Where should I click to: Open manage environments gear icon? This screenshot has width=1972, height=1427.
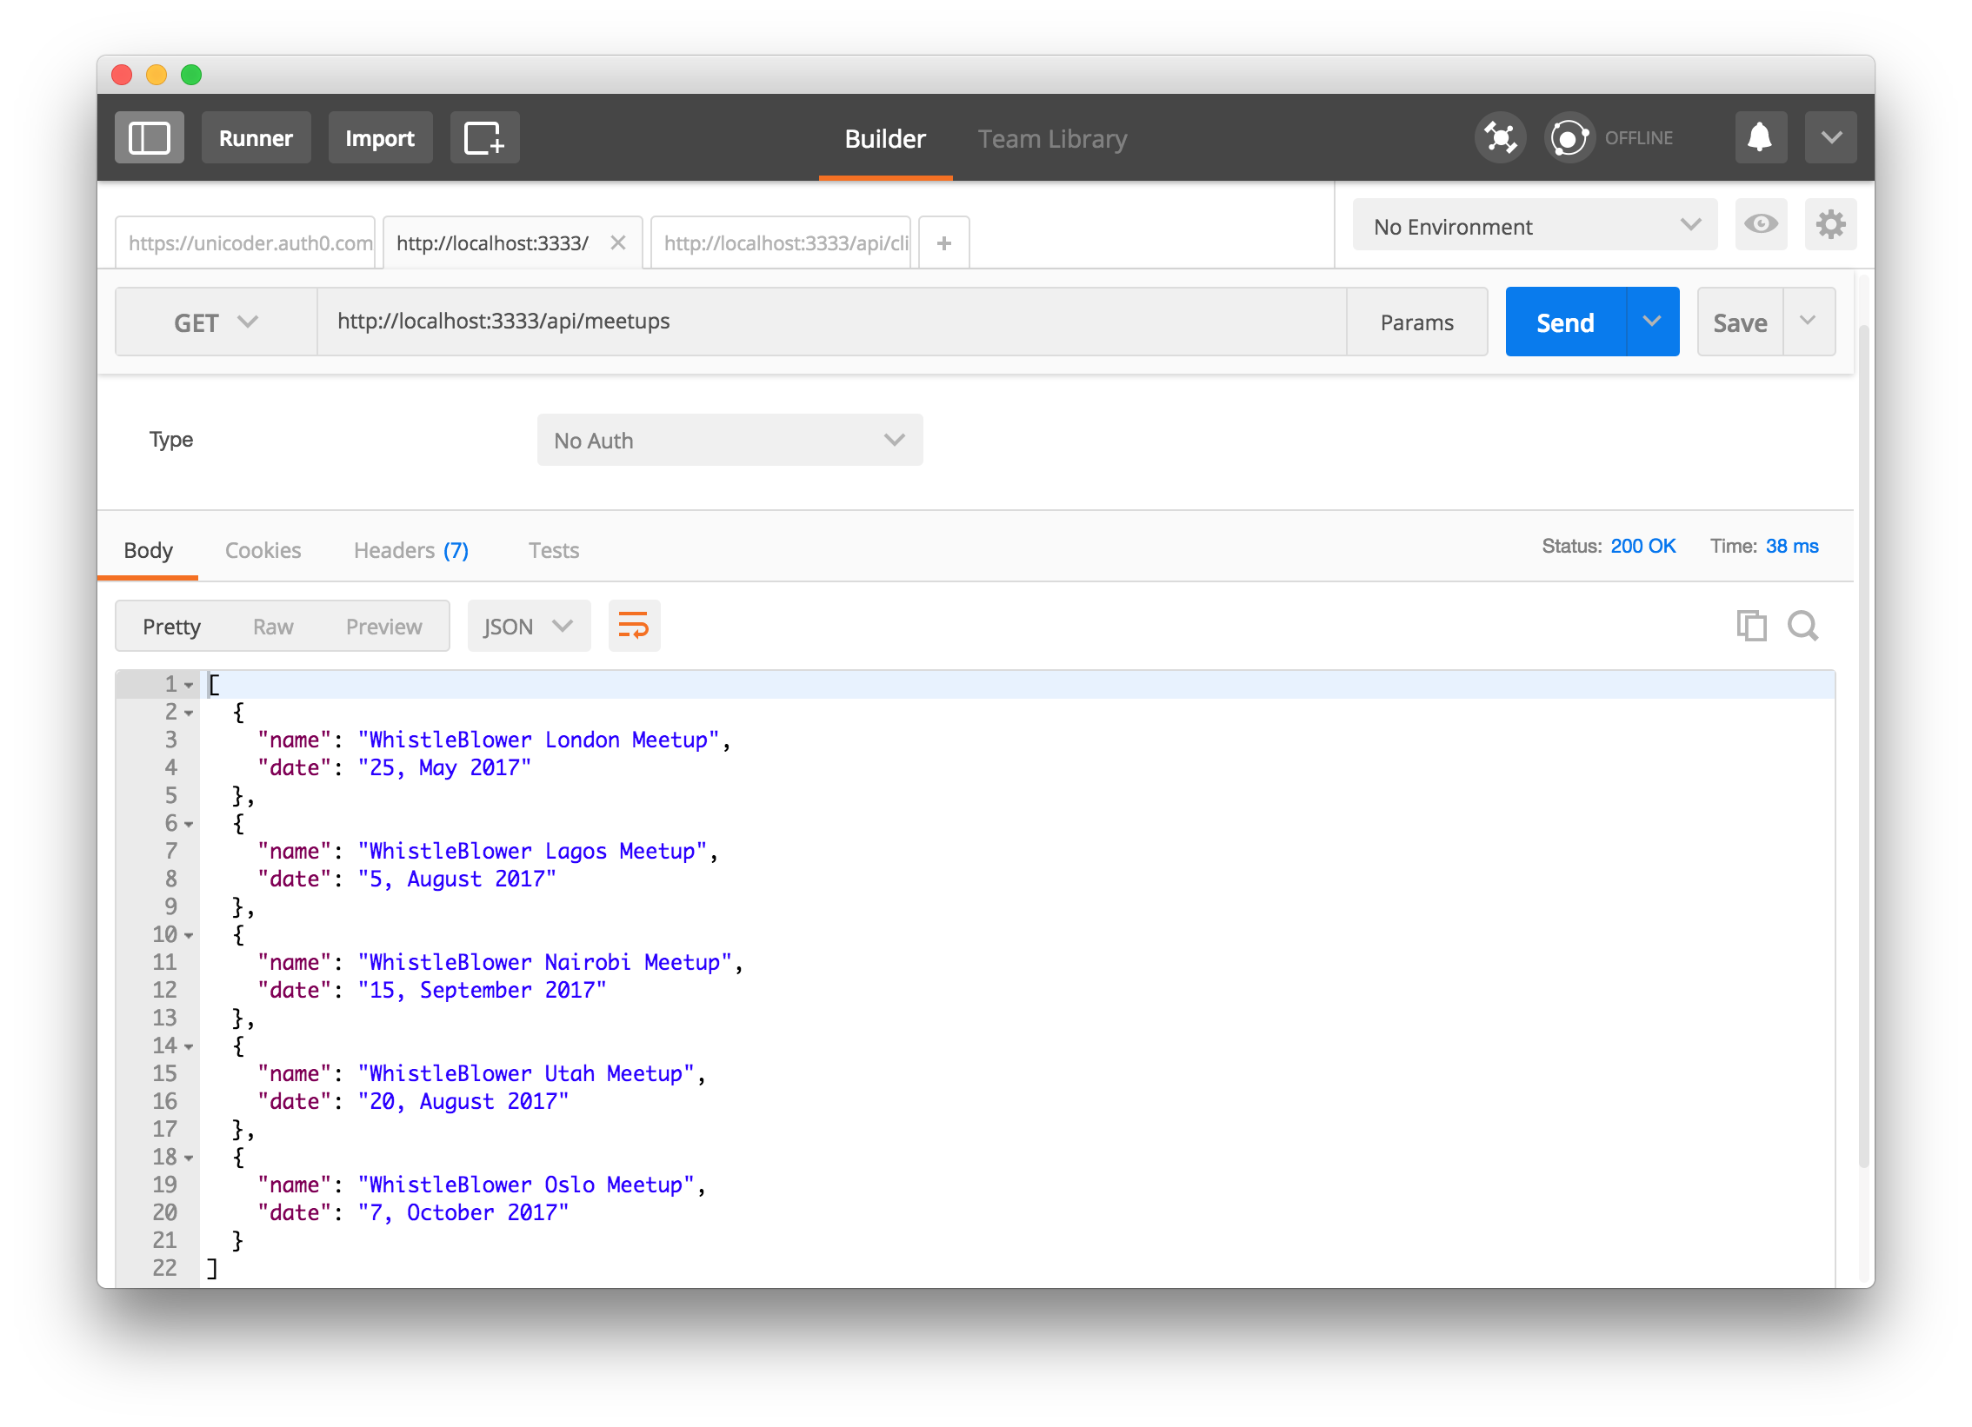[1830, 225]
